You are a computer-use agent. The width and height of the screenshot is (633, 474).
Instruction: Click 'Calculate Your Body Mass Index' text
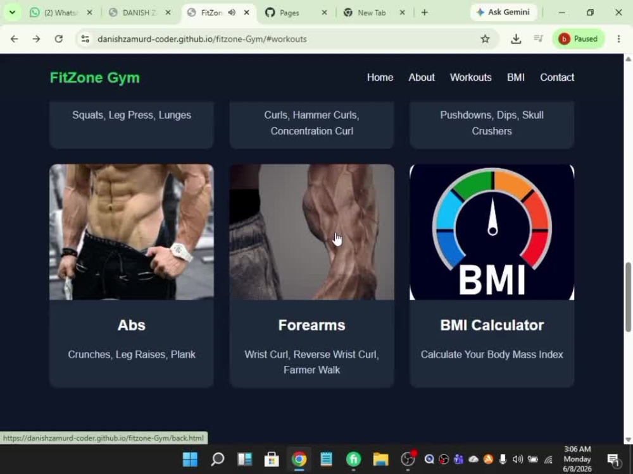point(492,355)
